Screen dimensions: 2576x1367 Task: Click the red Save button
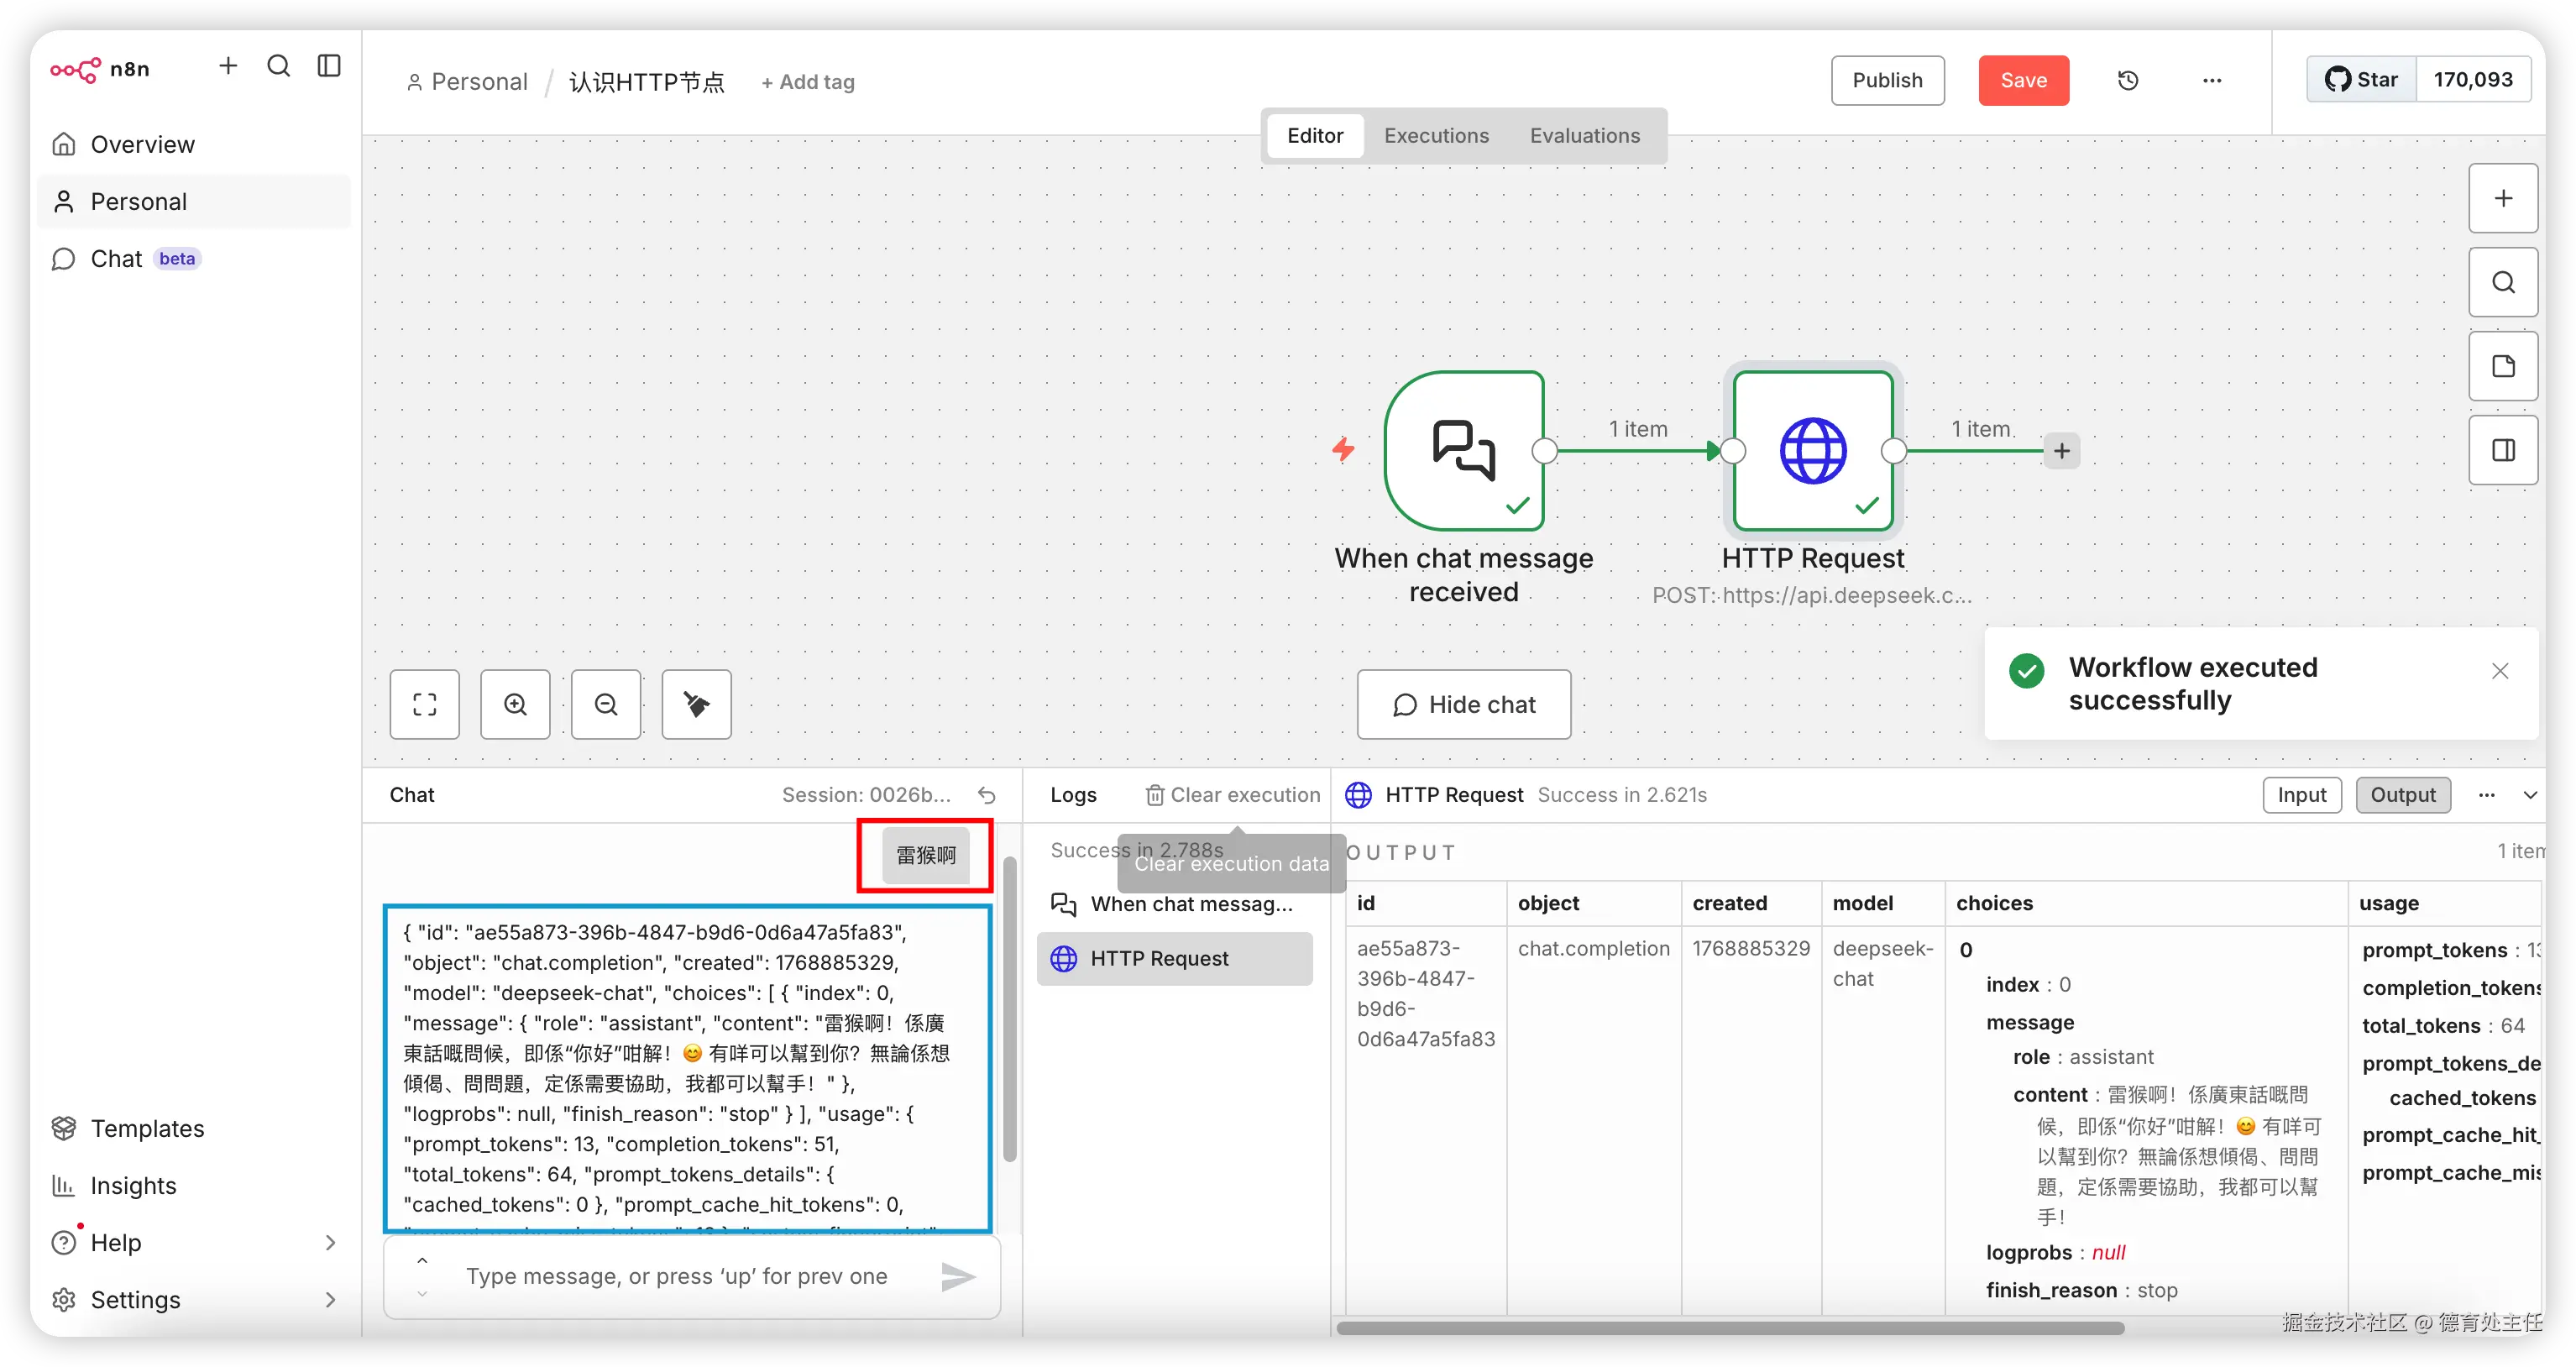click(x=2023, y=81)
